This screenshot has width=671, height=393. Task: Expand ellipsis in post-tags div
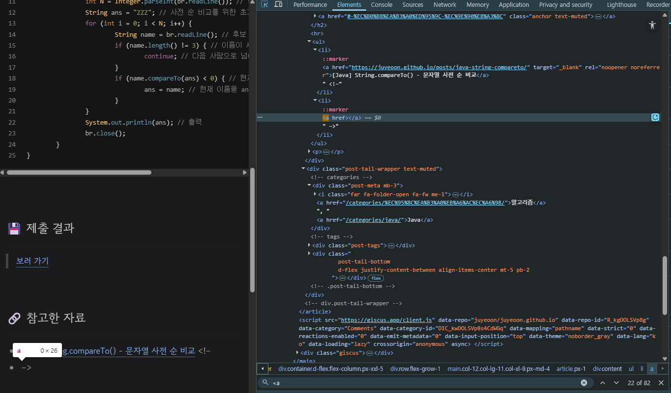tap(391, 245)
